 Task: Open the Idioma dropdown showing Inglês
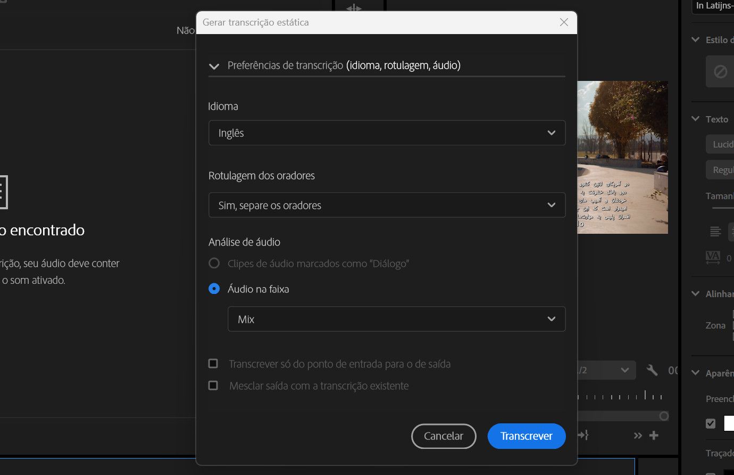click(x=387, y=133)
